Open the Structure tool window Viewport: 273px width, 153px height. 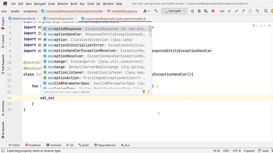click(x=3, y=108)
